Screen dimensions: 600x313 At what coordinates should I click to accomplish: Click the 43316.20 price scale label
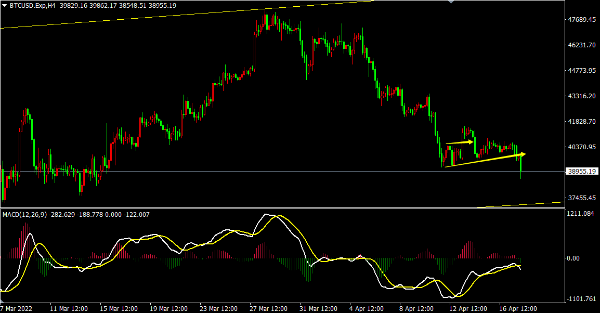pos(582,96)
